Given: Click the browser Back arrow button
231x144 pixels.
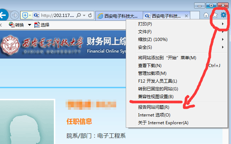Looking at the screenshot, I should click(x=3, y=15).
